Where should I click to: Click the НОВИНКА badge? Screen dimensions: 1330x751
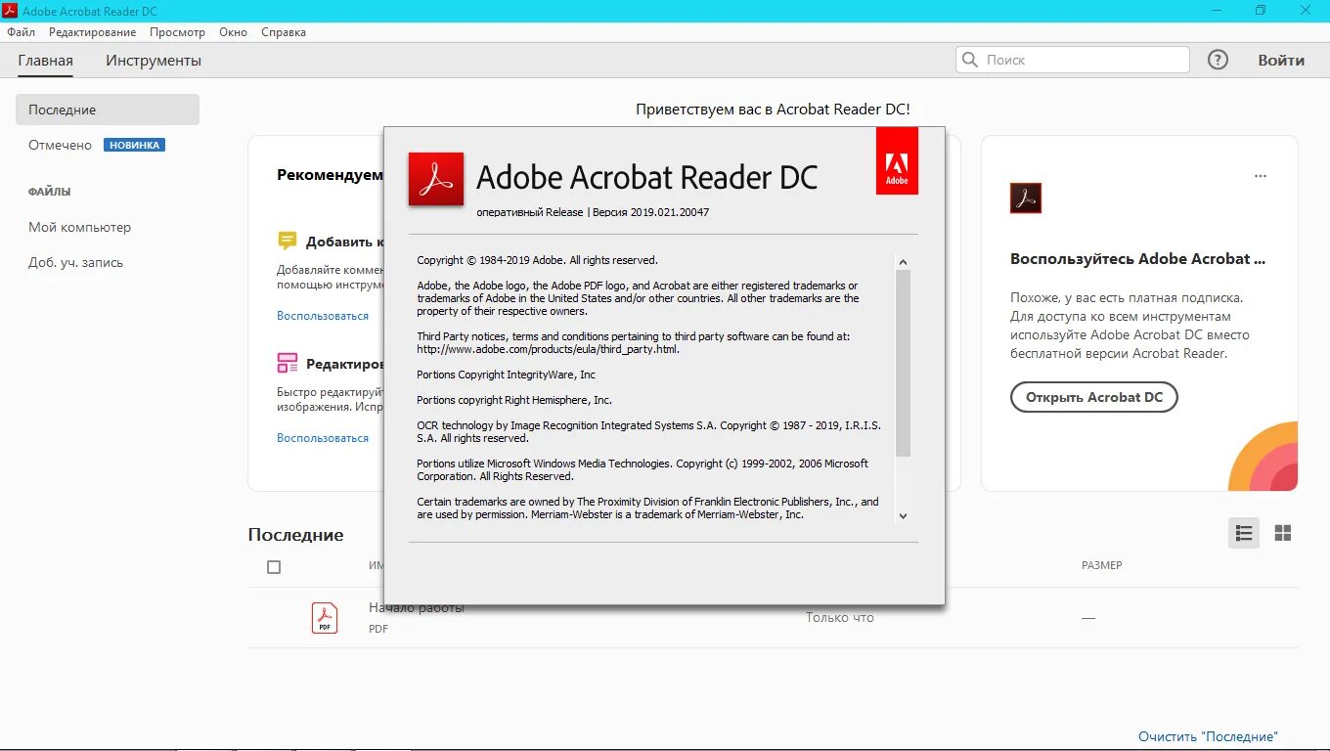tap(134, 145)
